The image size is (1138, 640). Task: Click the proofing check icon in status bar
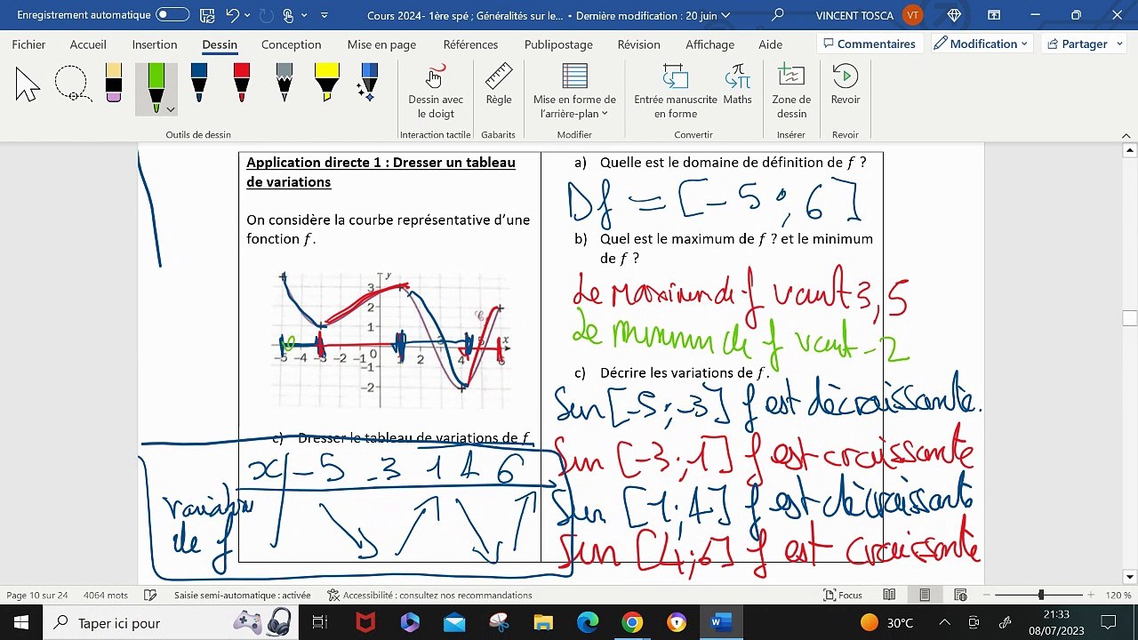pos(150,596)
